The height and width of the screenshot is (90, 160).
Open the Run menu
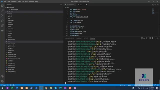click(26, 1)
